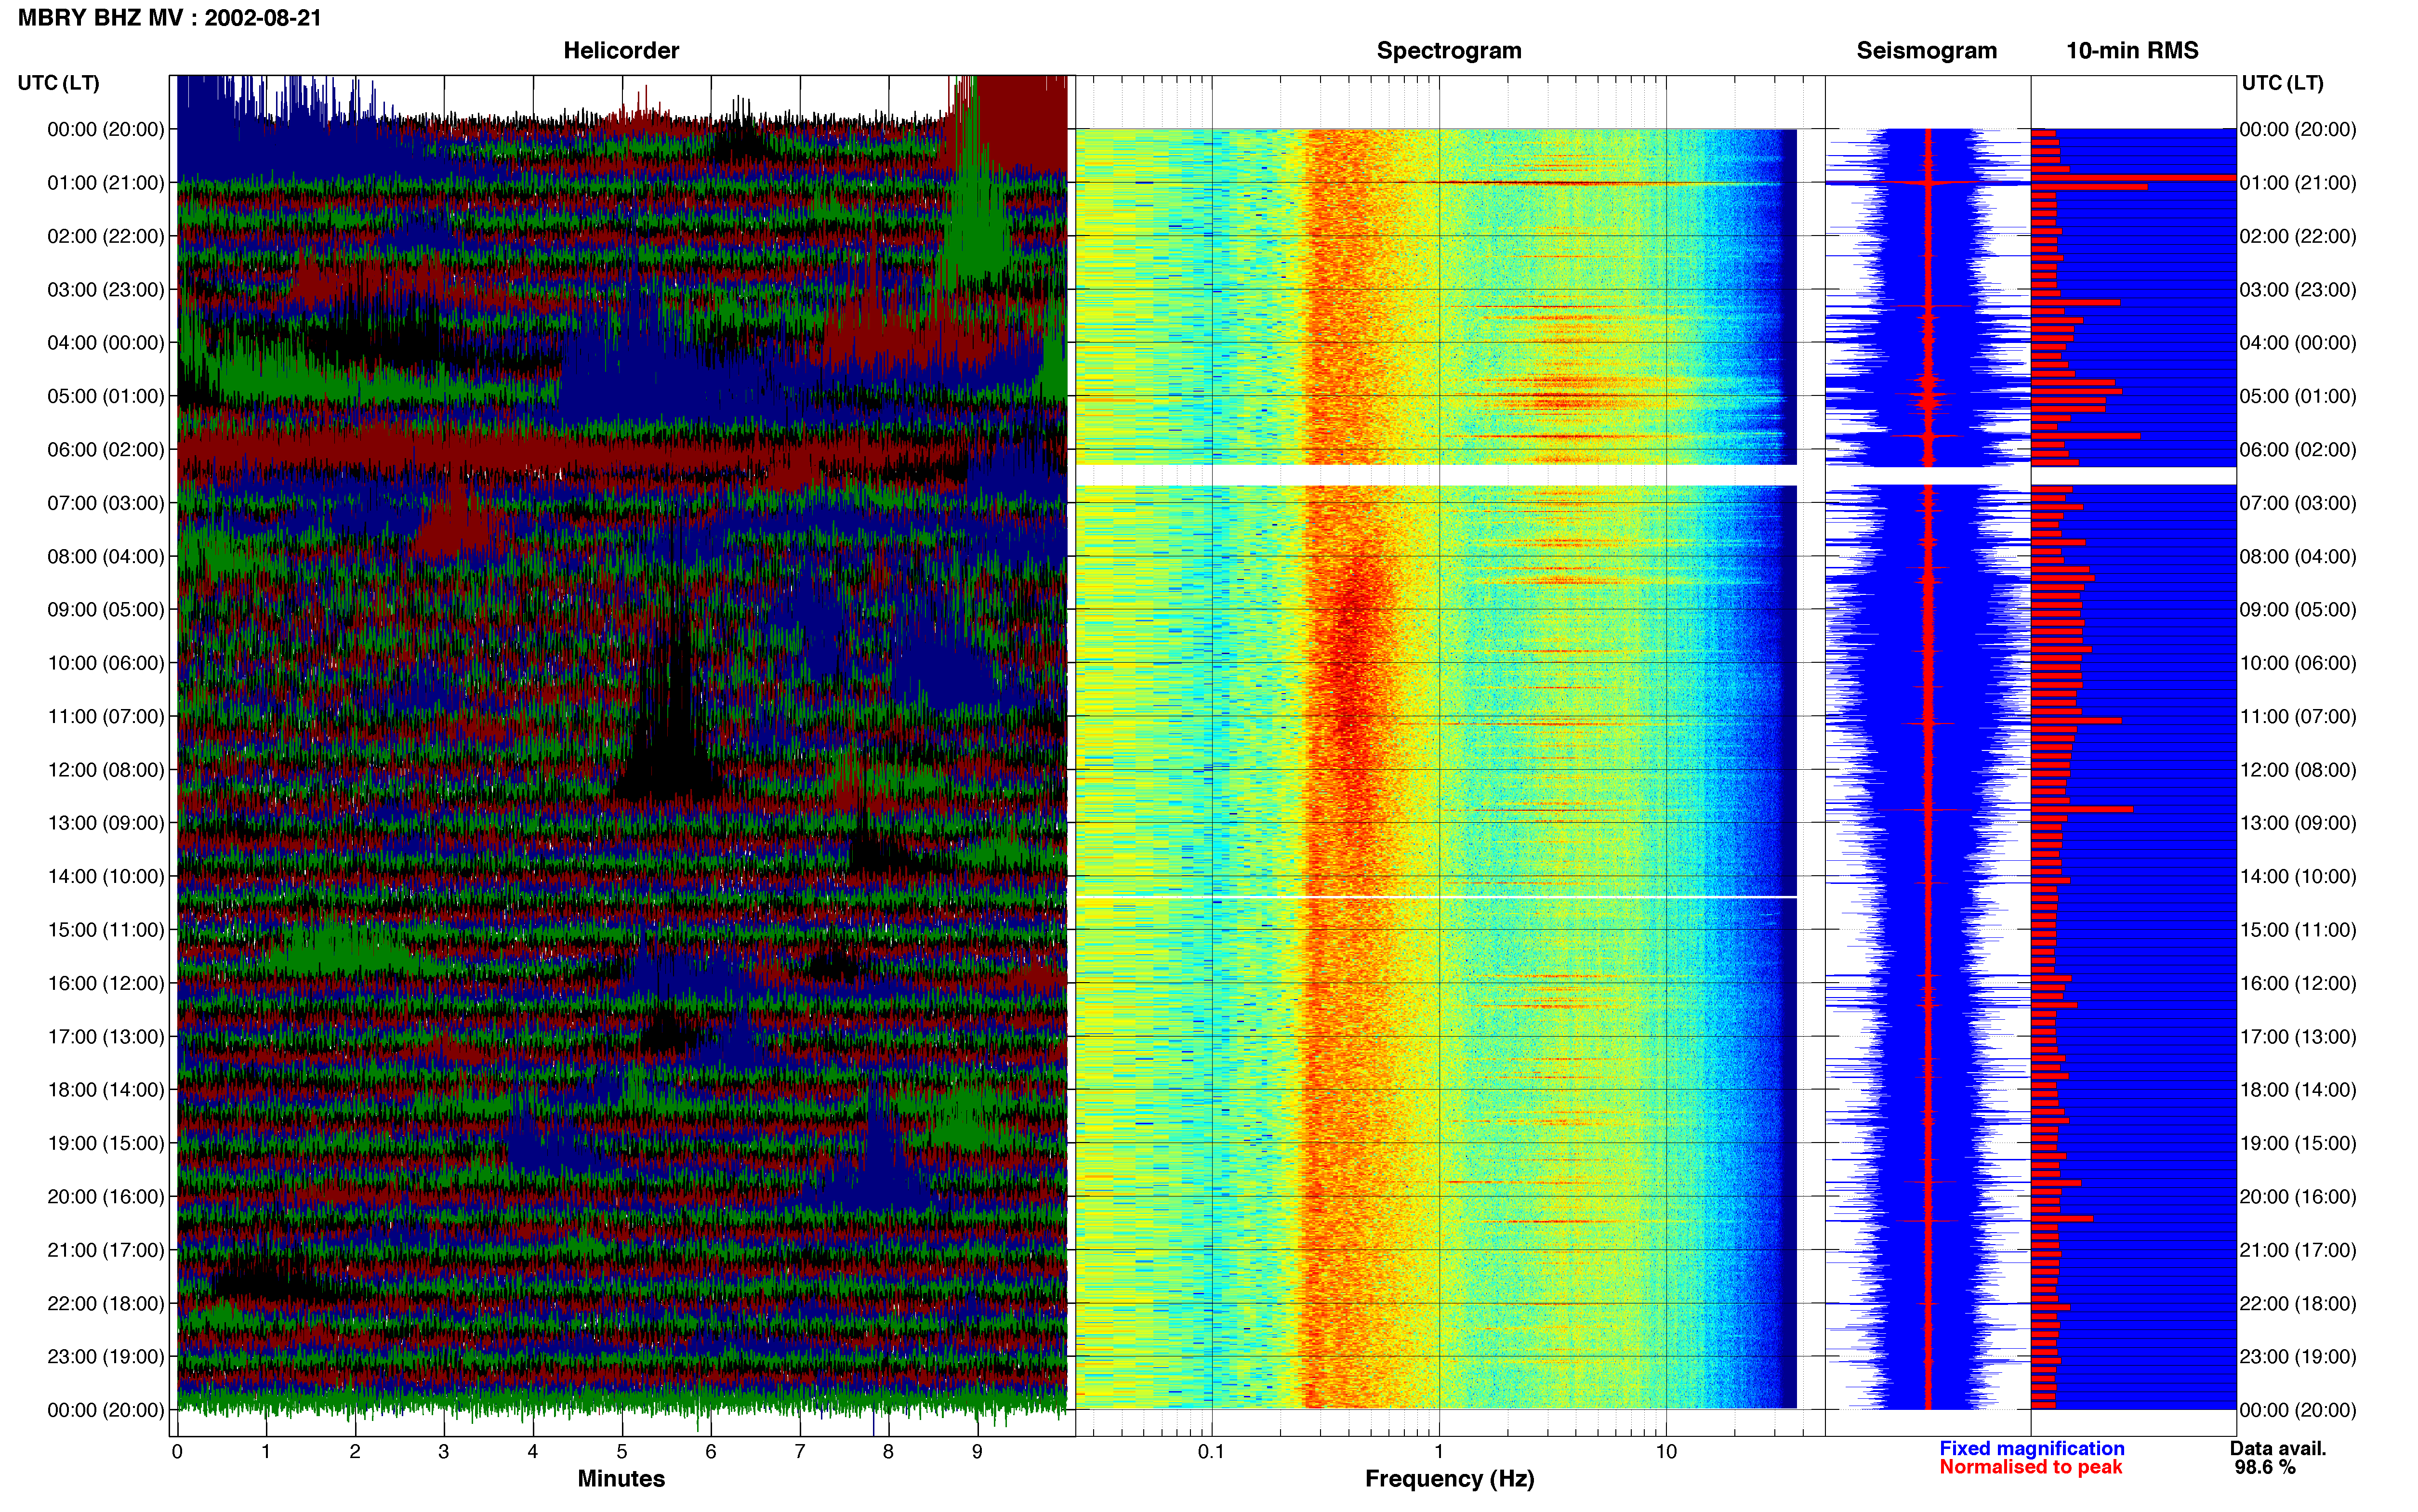Screen dimensions: 2418x1512
Task: Click '16:00 (12:00)' on the Helicorder time axis
Action: tap(106, 983)
